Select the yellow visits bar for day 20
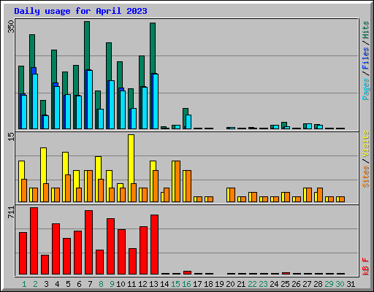This screenshot has width=374, height=292. pos(228,195)
